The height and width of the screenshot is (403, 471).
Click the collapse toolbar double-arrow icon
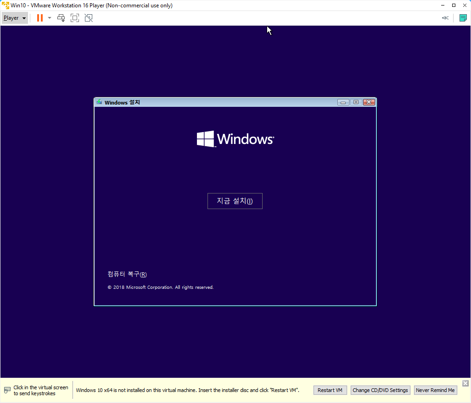click(x=445, y=18)
